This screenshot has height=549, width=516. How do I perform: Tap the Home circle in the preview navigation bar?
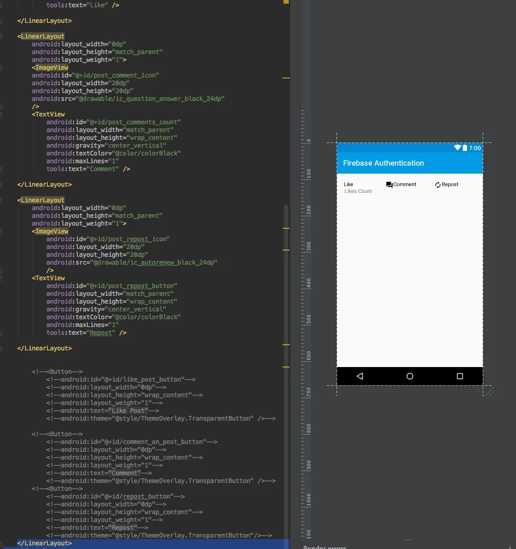coord(410,376)
